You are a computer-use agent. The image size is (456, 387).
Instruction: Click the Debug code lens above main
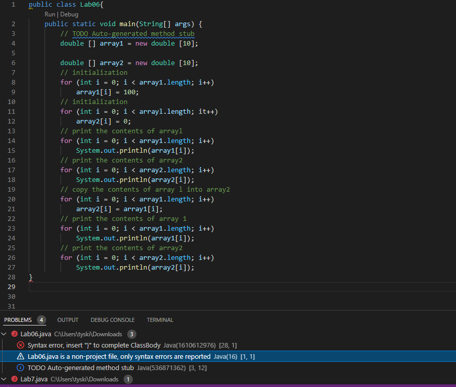69,14
